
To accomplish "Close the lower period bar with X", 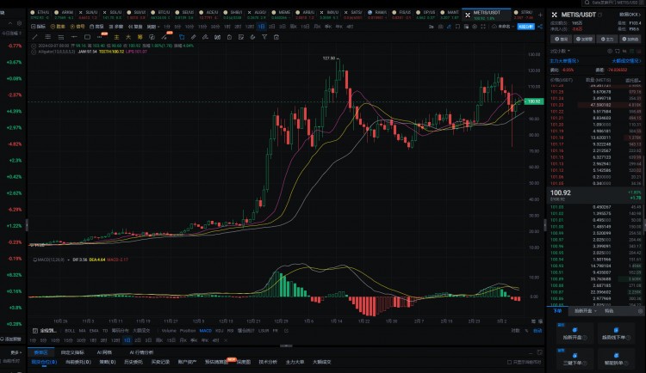I will tap(226, 340).
